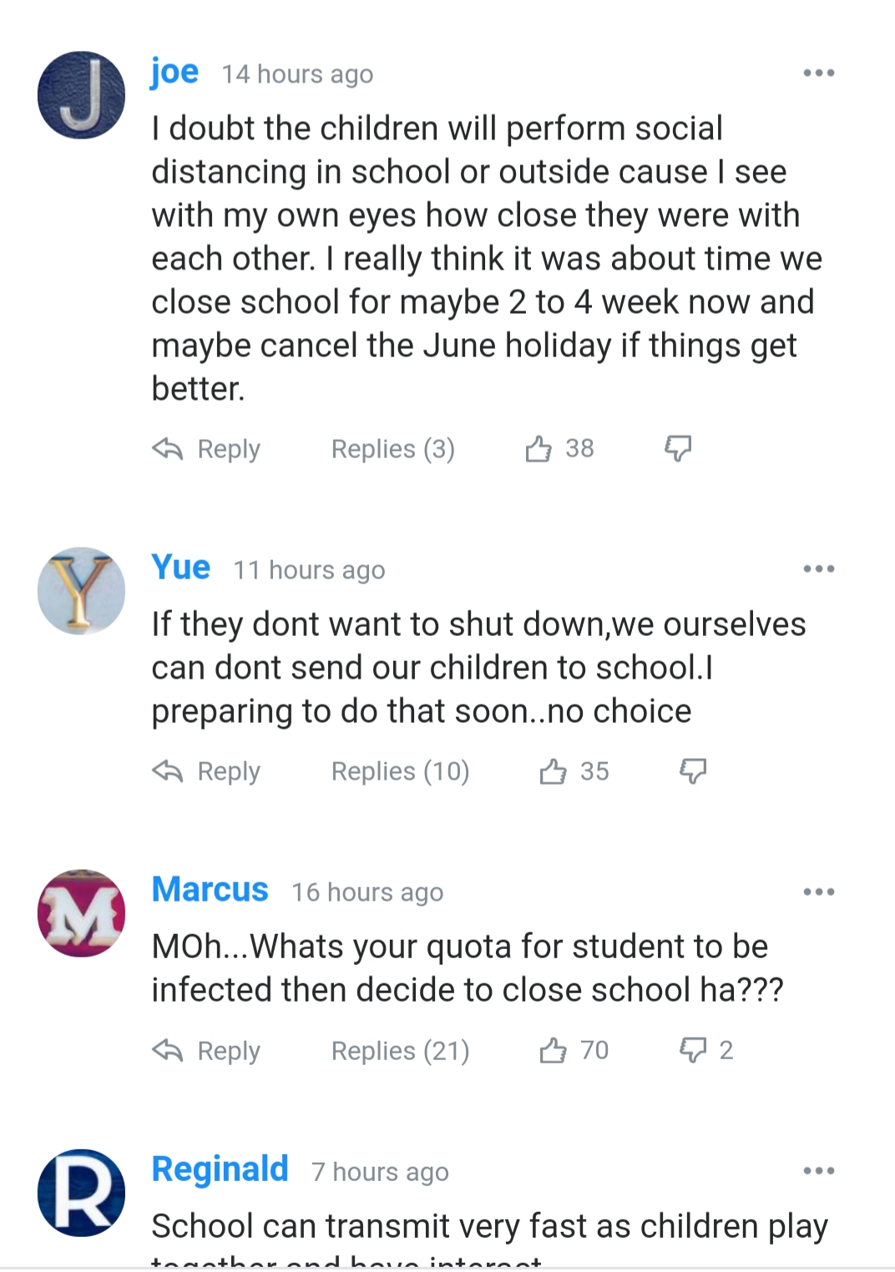Expand Replies (3) under joe's comment
Screen dimensions: 895x1272
pos(392,449)
